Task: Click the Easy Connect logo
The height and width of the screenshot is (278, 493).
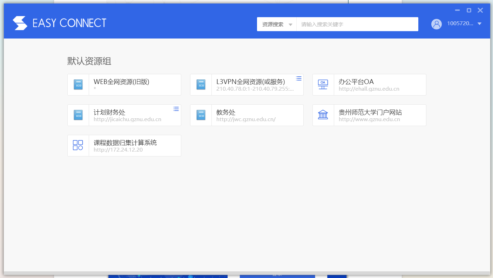Action: click(20, 23)
